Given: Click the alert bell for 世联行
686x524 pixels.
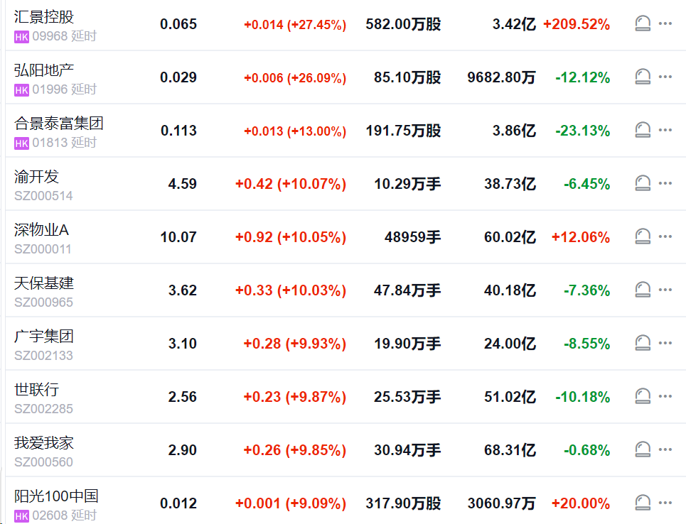Looking at the screenshot, I should 642,396.
